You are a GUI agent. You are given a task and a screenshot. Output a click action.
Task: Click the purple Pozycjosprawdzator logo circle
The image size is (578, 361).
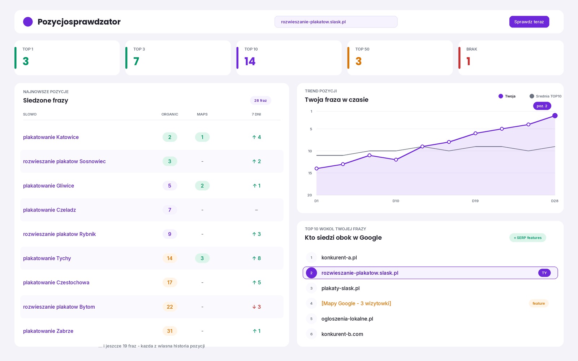coord(28,22)
